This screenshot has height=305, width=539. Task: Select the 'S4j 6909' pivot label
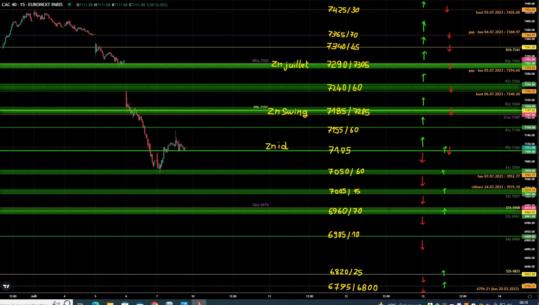coord(513,239)
